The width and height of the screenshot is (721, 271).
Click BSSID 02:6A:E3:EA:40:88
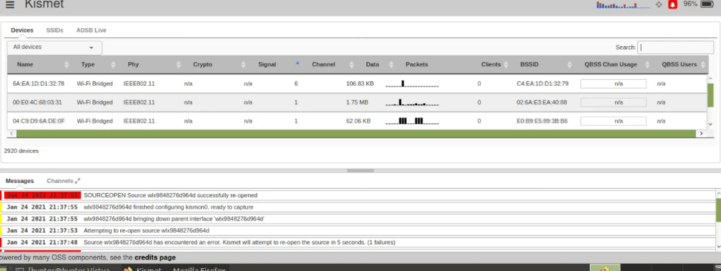tap(541, 102)
